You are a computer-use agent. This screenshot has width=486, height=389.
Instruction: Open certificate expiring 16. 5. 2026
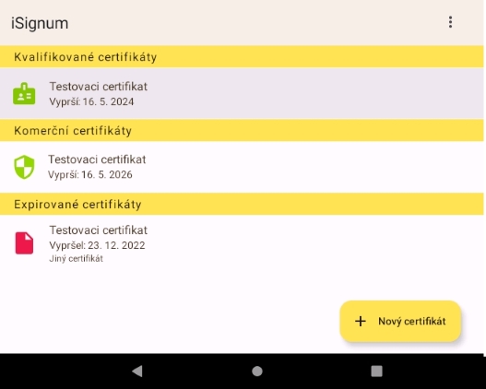tap(242, 167)
